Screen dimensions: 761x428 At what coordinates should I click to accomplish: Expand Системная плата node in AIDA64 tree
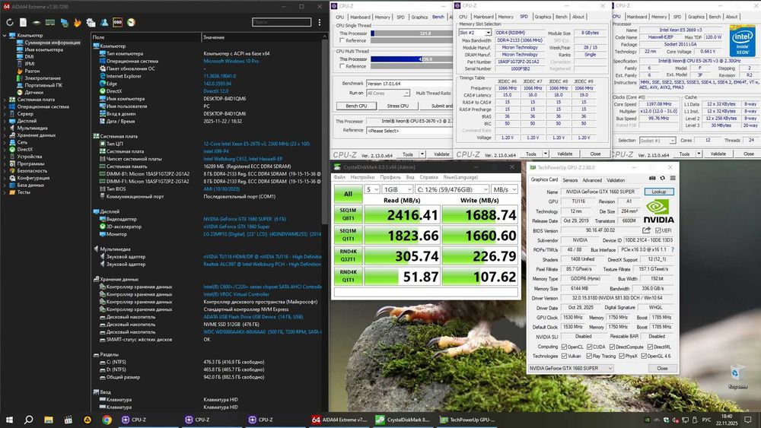(x=5, y=100)
